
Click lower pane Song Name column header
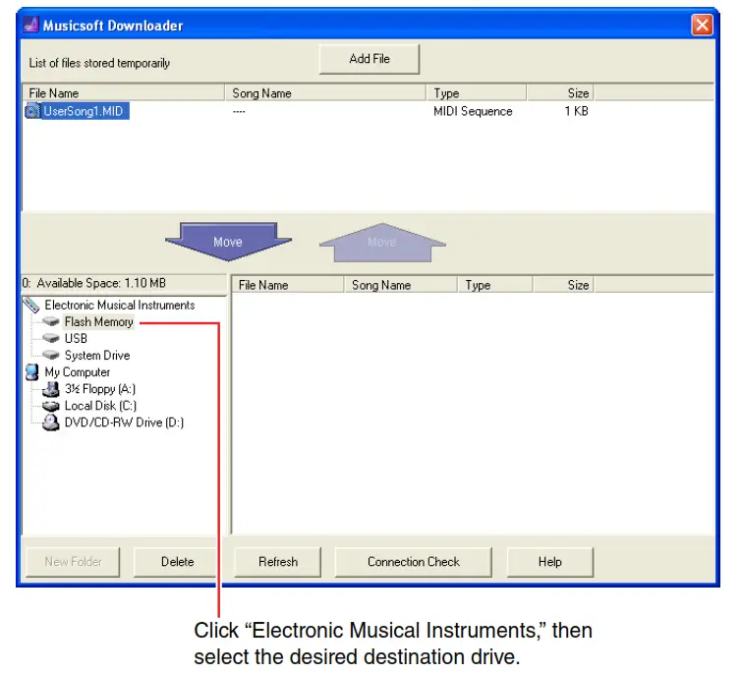(401, 285)
